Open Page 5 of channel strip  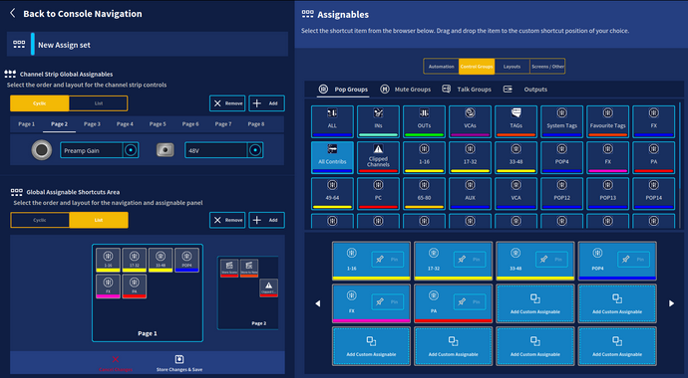click(x=158, y=124)
